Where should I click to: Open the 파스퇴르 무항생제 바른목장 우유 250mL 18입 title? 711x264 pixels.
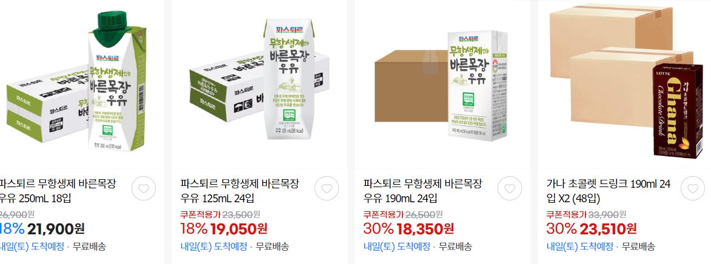[x=58, y=191]
